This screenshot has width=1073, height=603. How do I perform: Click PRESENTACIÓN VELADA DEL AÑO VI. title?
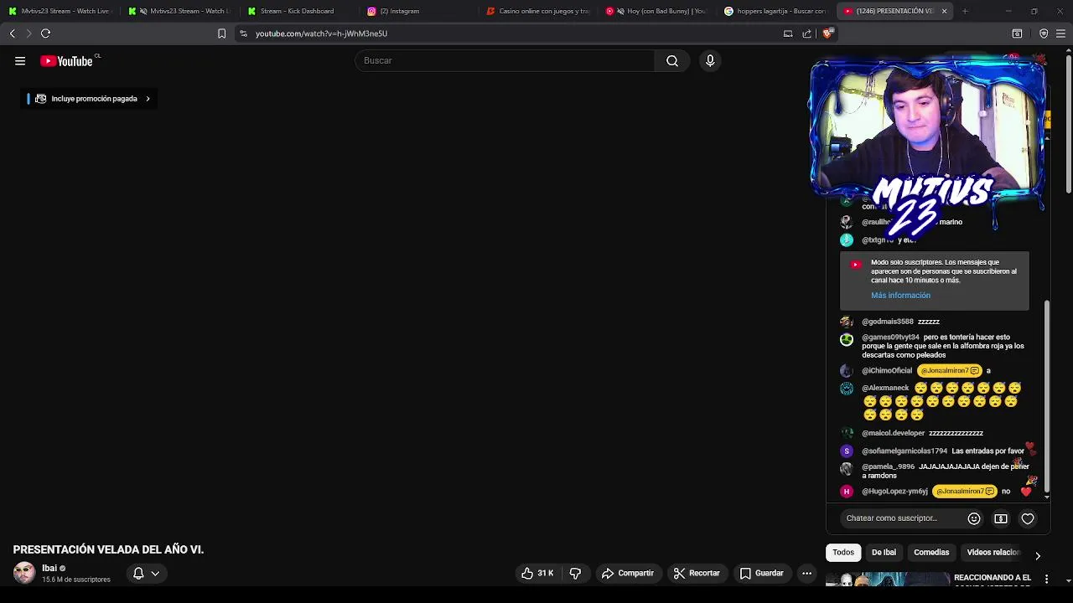(108, 549)
